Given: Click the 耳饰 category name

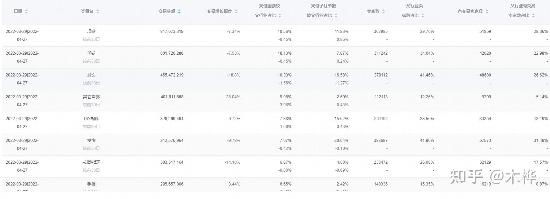Looking at the screenshot, I should (91, 75).
